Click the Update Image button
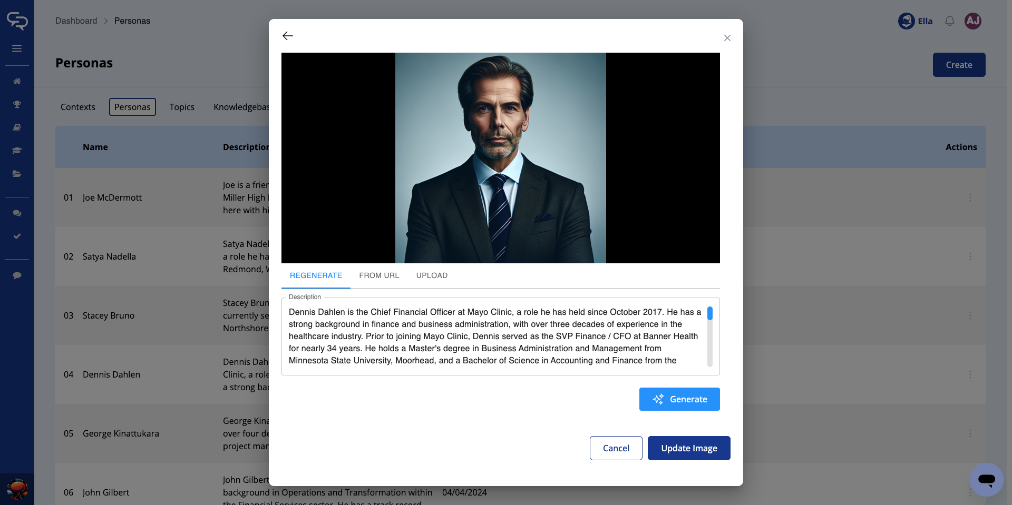Viewport: 1012px width, 505px height. (x=688, y=448)
